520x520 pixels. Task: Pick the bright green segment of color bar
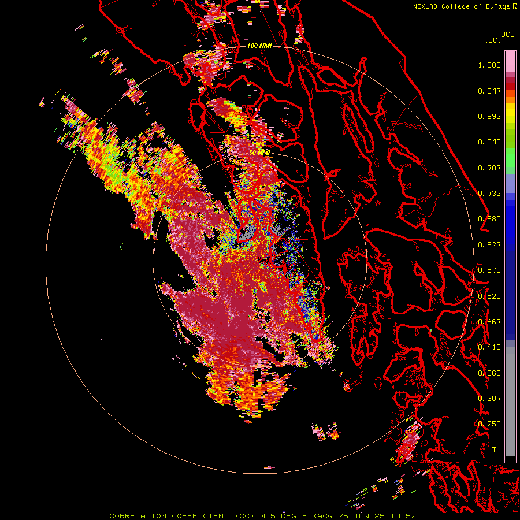click(x=510, y=158)
